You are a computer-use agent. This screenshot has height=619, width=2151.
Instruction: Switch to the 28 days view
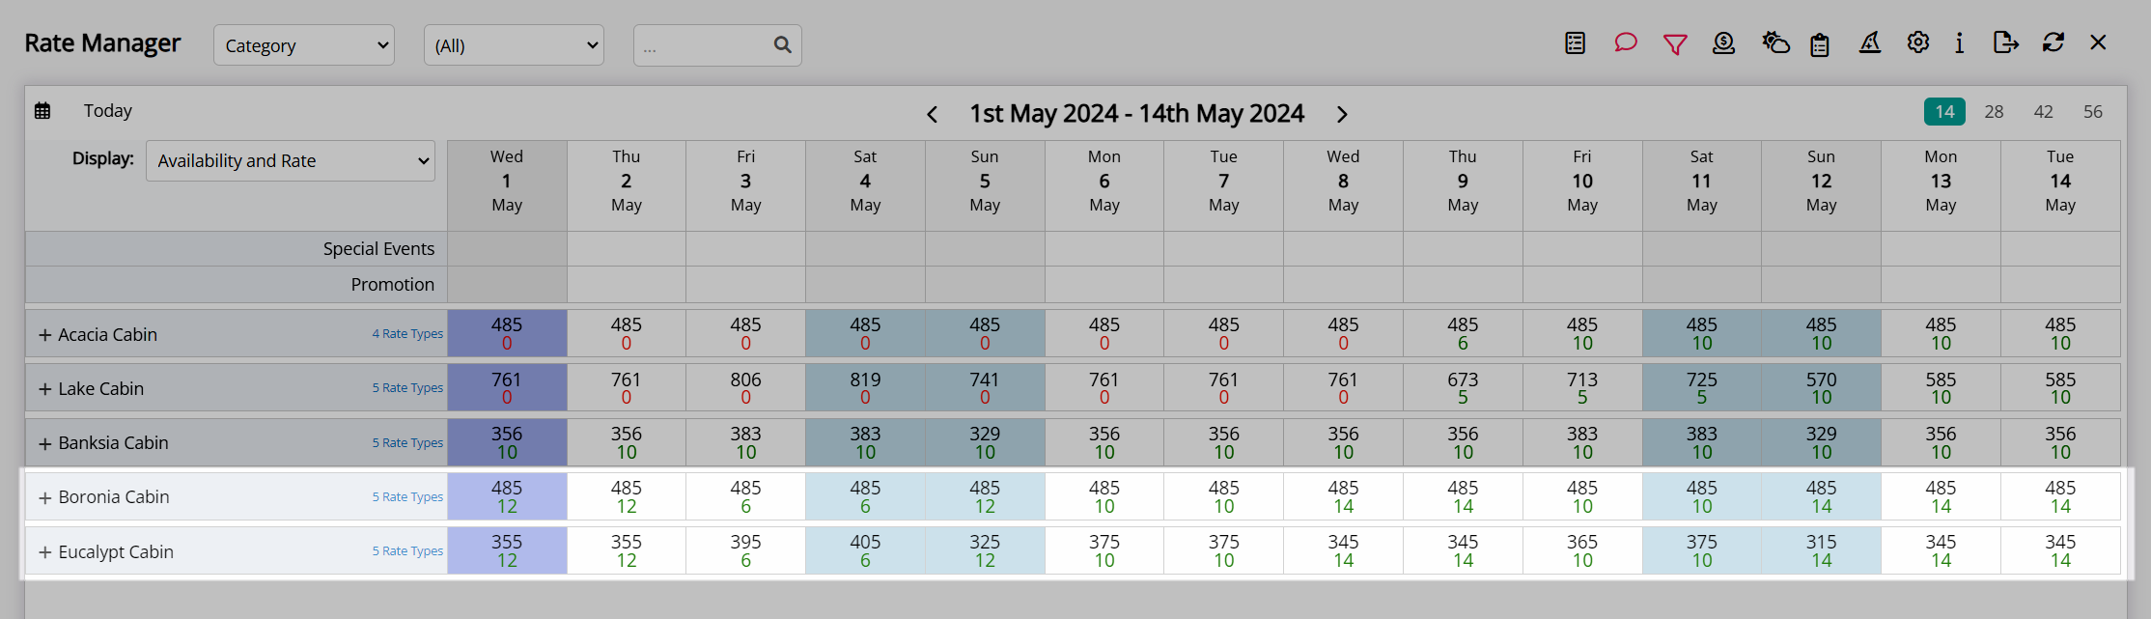tap(1994, 112)
